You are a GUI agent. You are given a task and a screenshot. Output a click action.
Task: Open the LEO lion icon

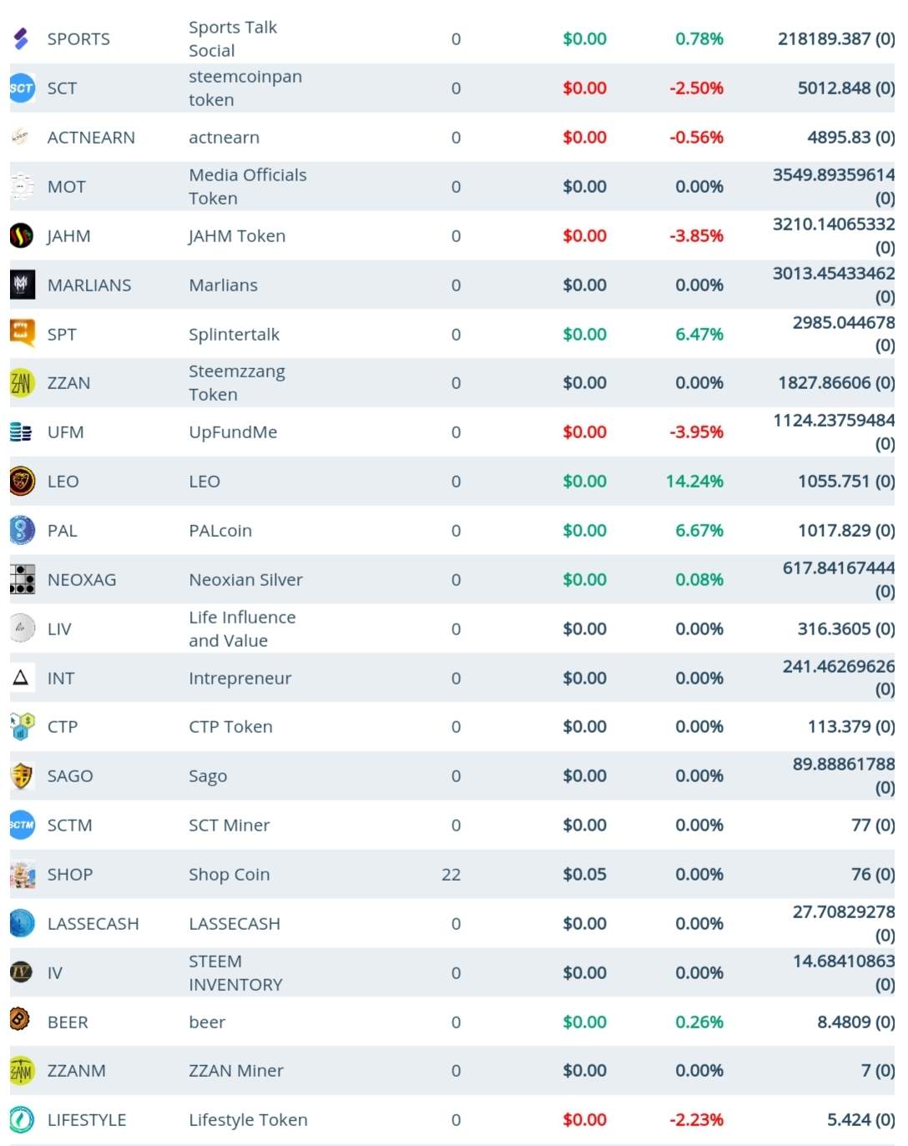click(22, 481)
